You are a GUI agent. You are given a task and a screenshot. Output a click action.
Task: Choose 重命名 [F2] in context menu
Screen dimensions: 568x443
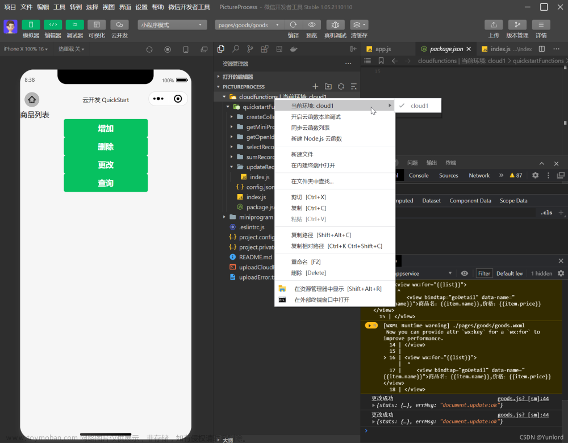coord(335,262)
